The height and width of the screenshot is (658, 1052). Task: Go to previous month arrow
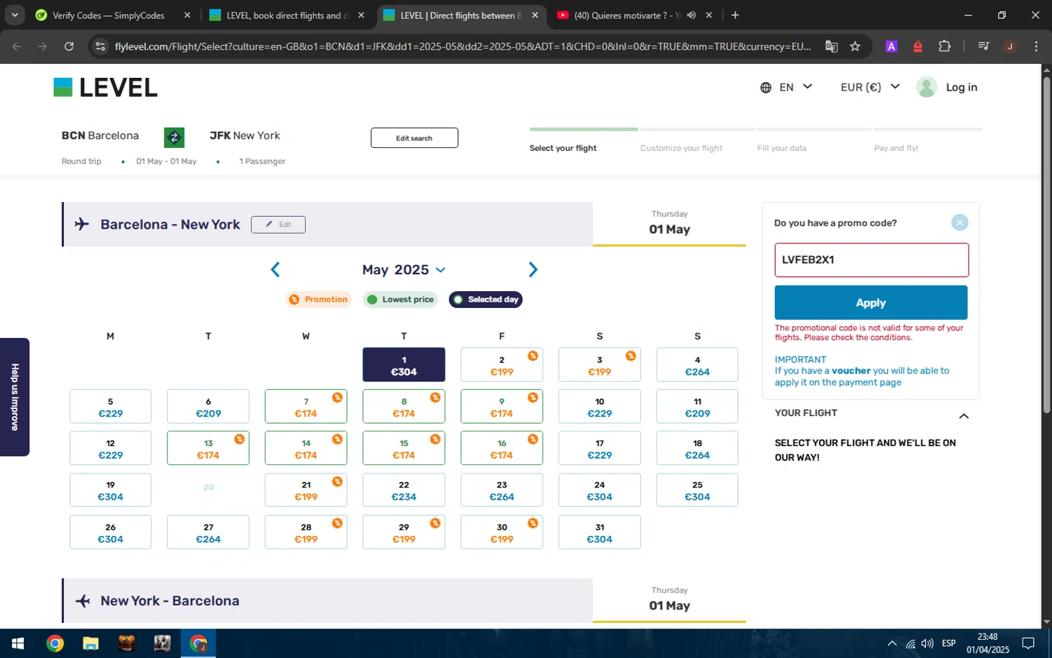(276, 269)
